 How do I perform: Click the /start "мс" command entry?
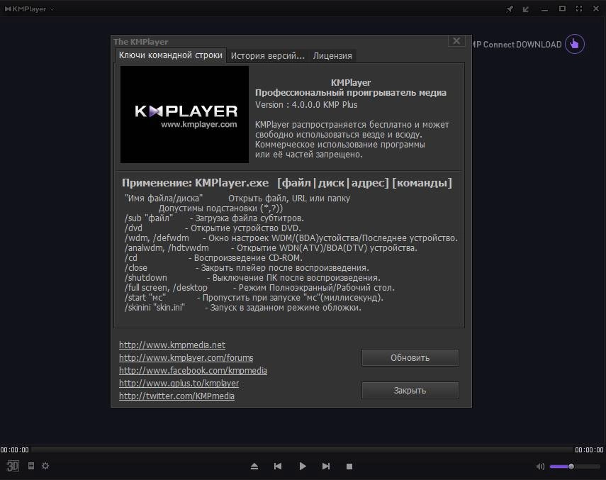pyautogui.click(x=254, y=298)
